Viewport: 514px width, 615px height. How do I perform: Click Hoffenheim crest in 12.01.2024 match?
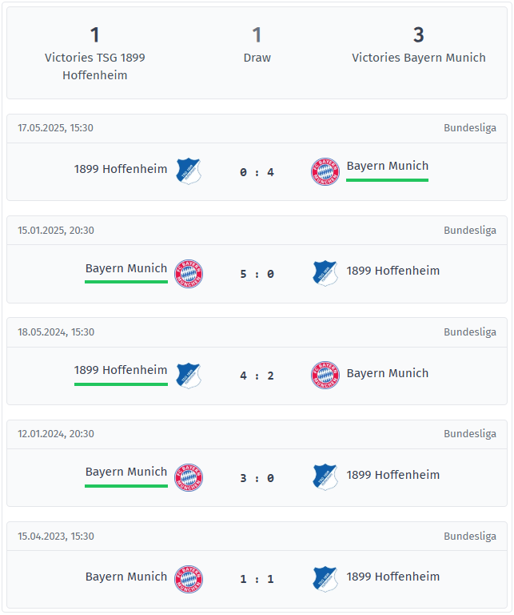325,477
